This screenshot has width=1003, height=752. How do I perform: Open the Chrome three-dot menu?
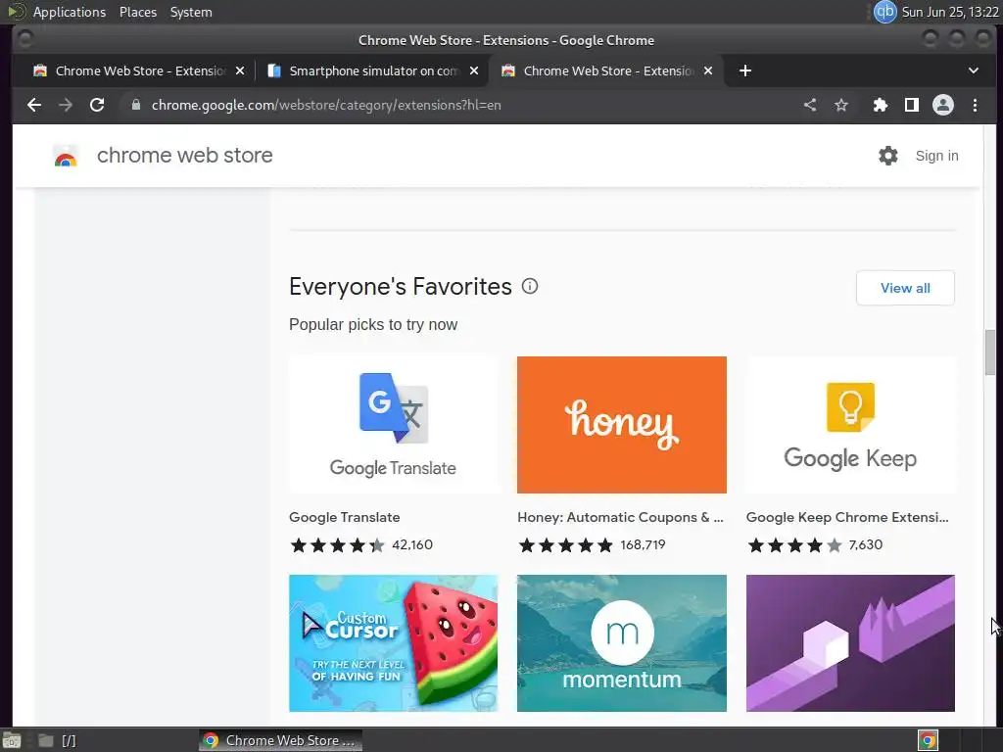[x=975, y=105]
